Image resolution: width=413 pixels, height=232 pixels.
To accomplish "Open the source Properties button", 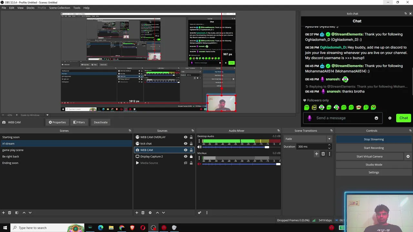I will pyautogui.click(x=57, y=122).
